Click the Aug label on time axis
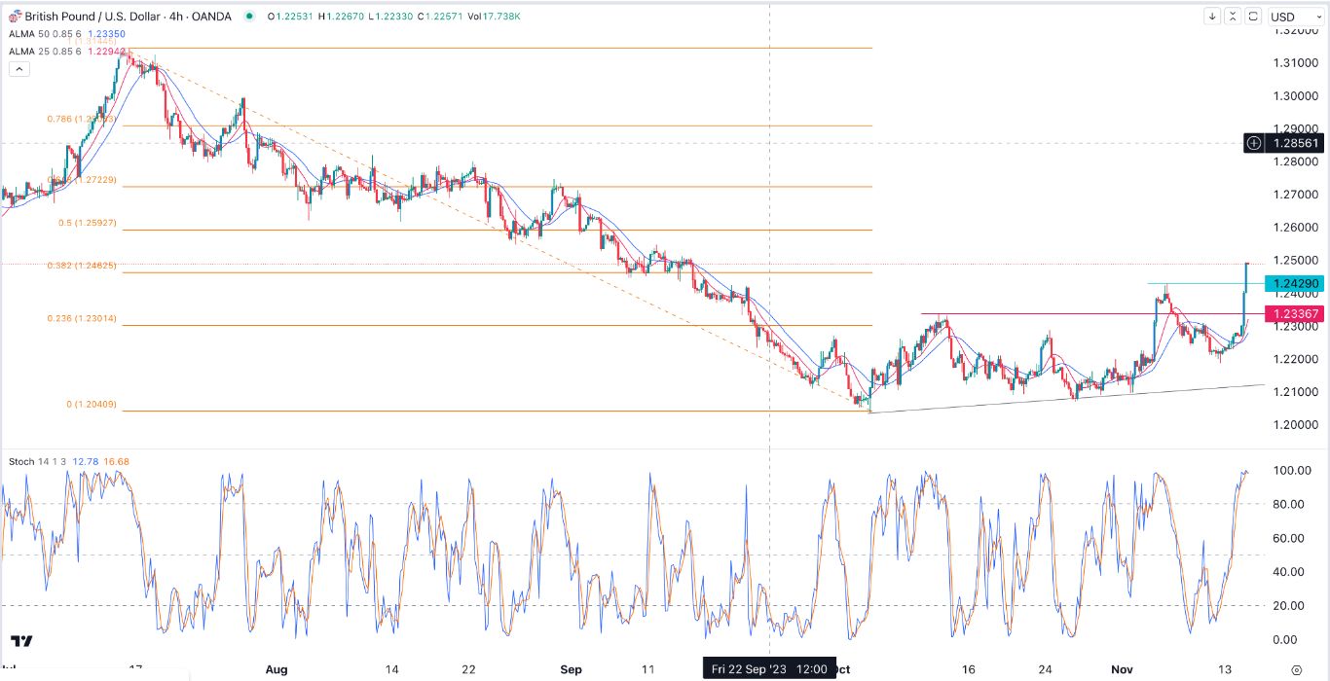Screen dimensions: 1330x681 (277, 670)
